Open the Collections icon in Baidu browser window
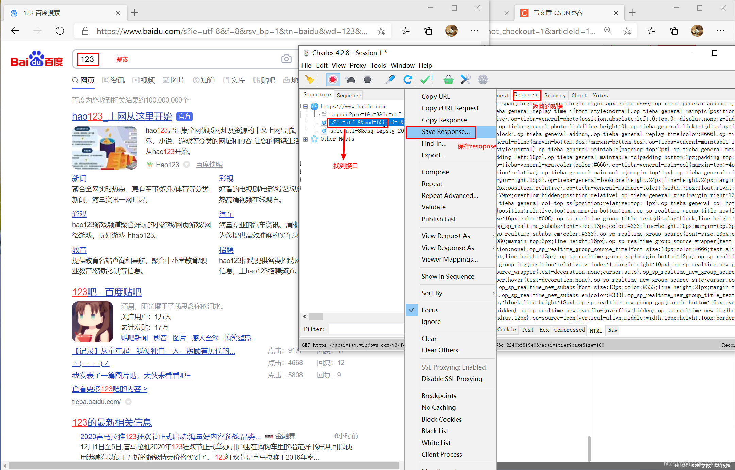This screenshot has width=735, height=470. (428, 31)
